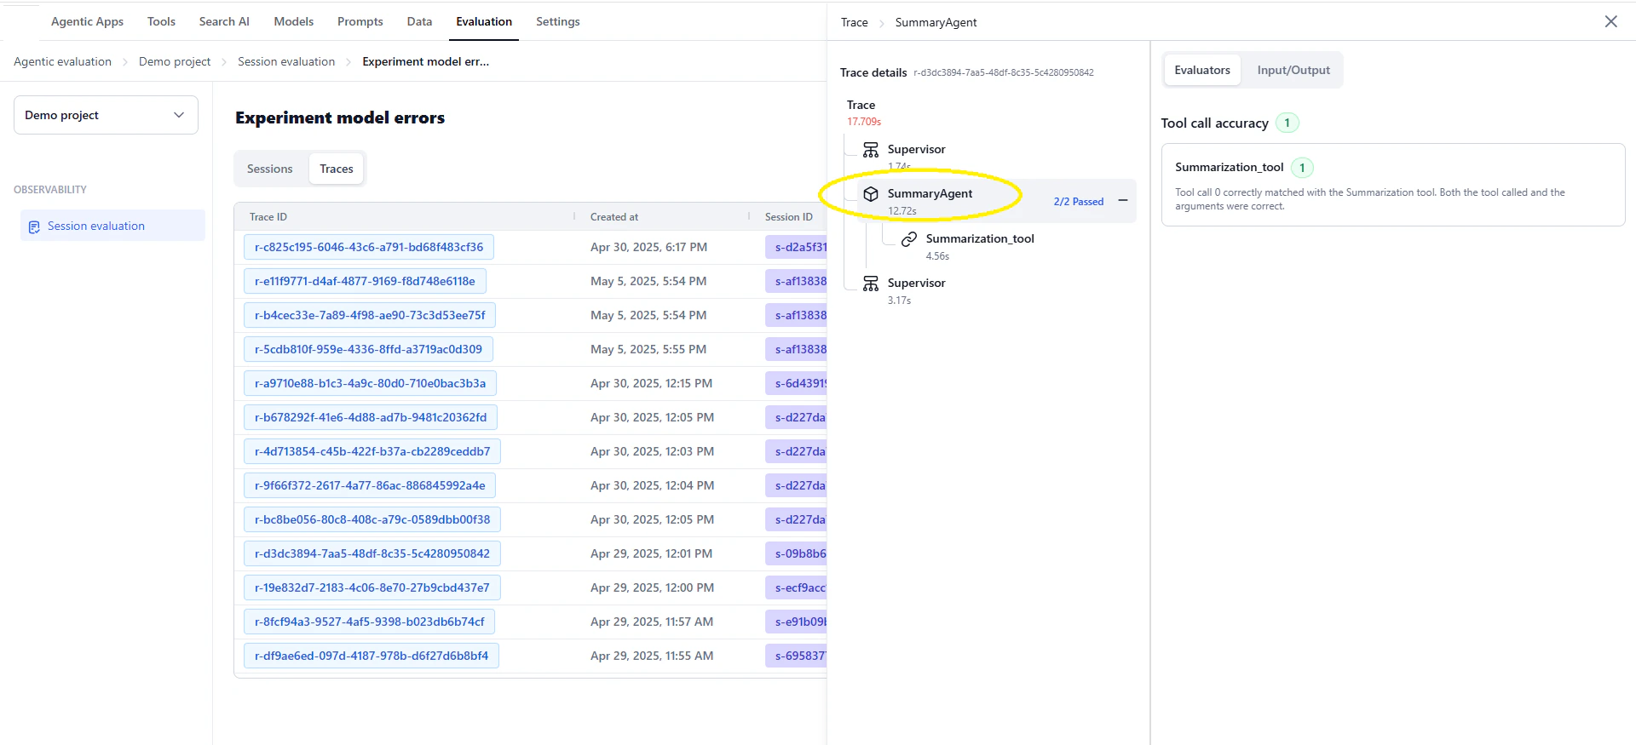The width and height of the screenshot is (1636, 745).
Task: Open trace r-b678292f-41e6-4d88-ad7b-9481c20362fd
Action: click(x=371, y=417)
